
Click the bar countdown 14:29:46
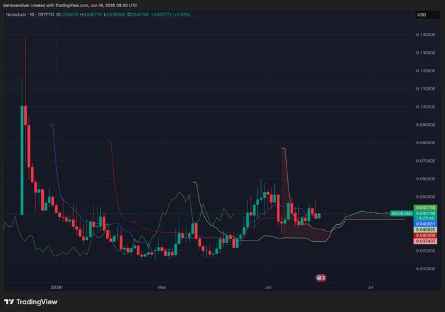[425, 218]
